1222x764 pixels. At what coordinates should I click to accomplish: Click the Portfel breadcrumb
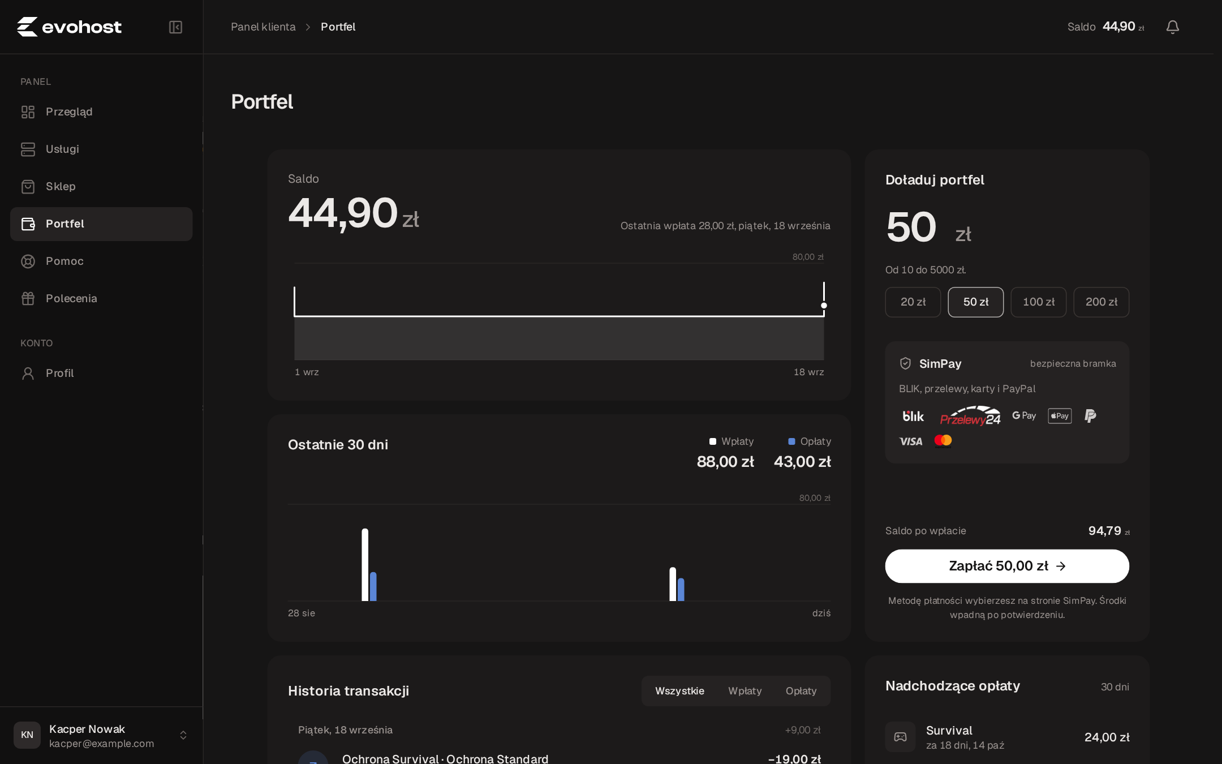(x=338, y=27)
